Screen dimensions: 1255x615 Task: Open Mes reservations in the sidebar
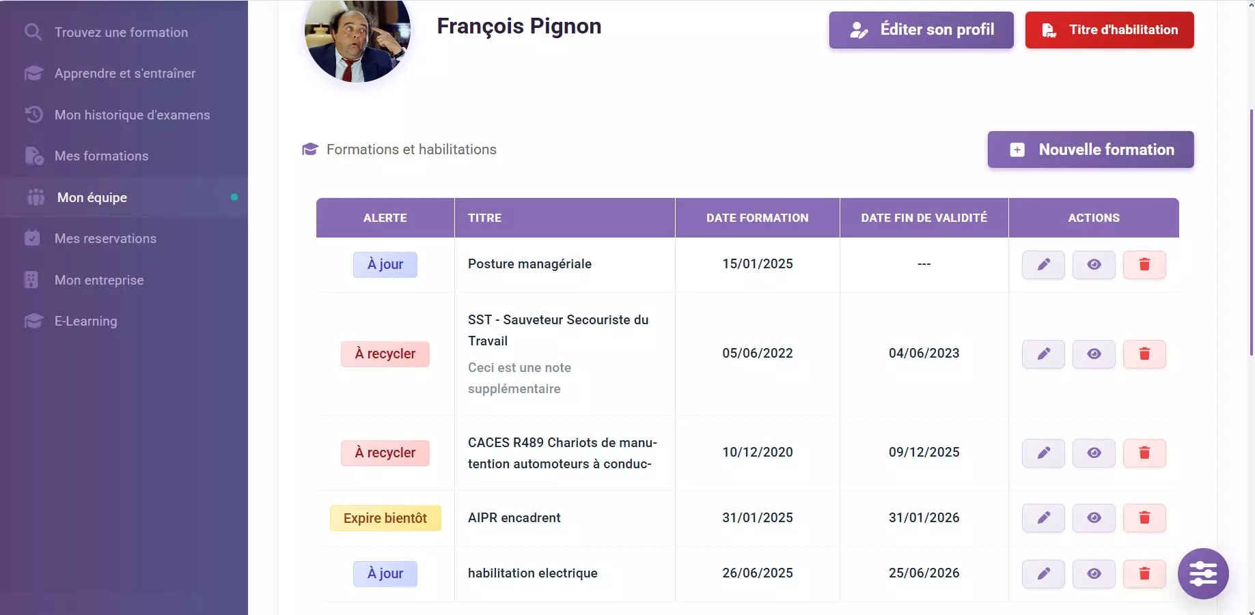coord(106,239)
